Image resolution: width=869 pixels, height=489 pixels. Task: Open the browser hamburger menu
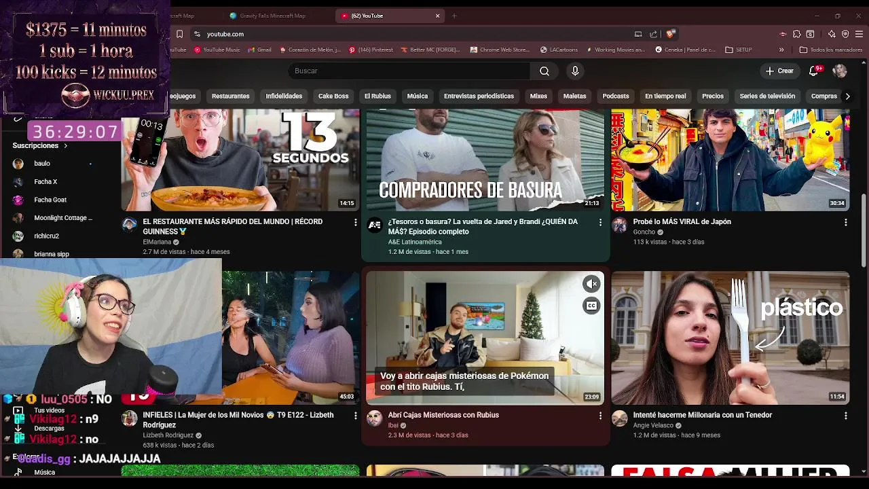coord(858,34)
